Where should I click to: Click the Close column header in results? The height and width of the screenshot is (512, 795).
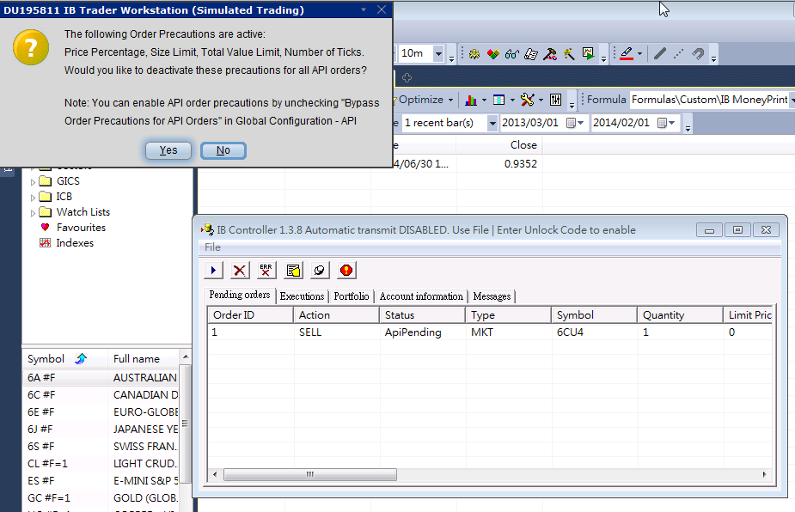[499, 145]
